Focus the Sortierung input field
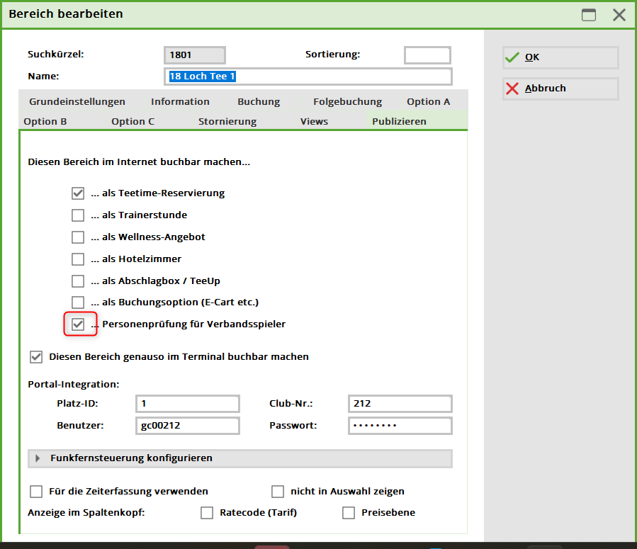This screenshot has width=637, height=549. tap(427, 55)
